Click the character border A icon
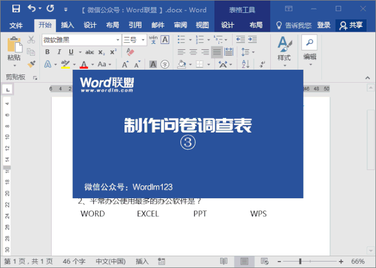 (165, 39)
